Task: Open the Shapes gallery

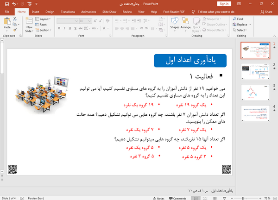Action: [175, 25]
